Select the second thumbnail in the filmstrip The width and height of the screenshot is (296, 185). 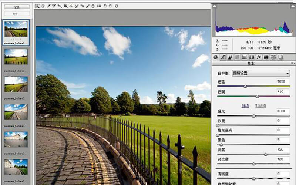click(x=16, y=57)
